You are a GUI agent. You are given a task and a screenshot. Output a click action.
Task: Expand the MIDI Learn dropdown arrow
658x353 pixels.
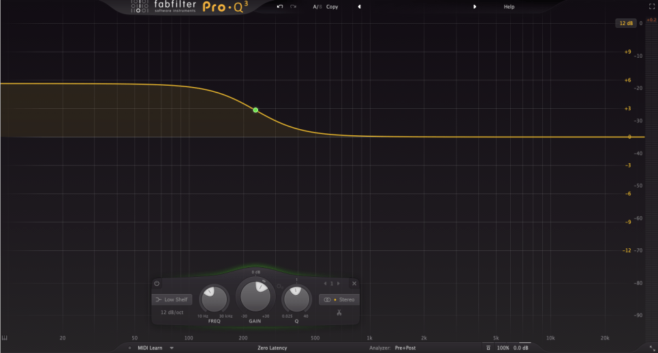[172, 348]
